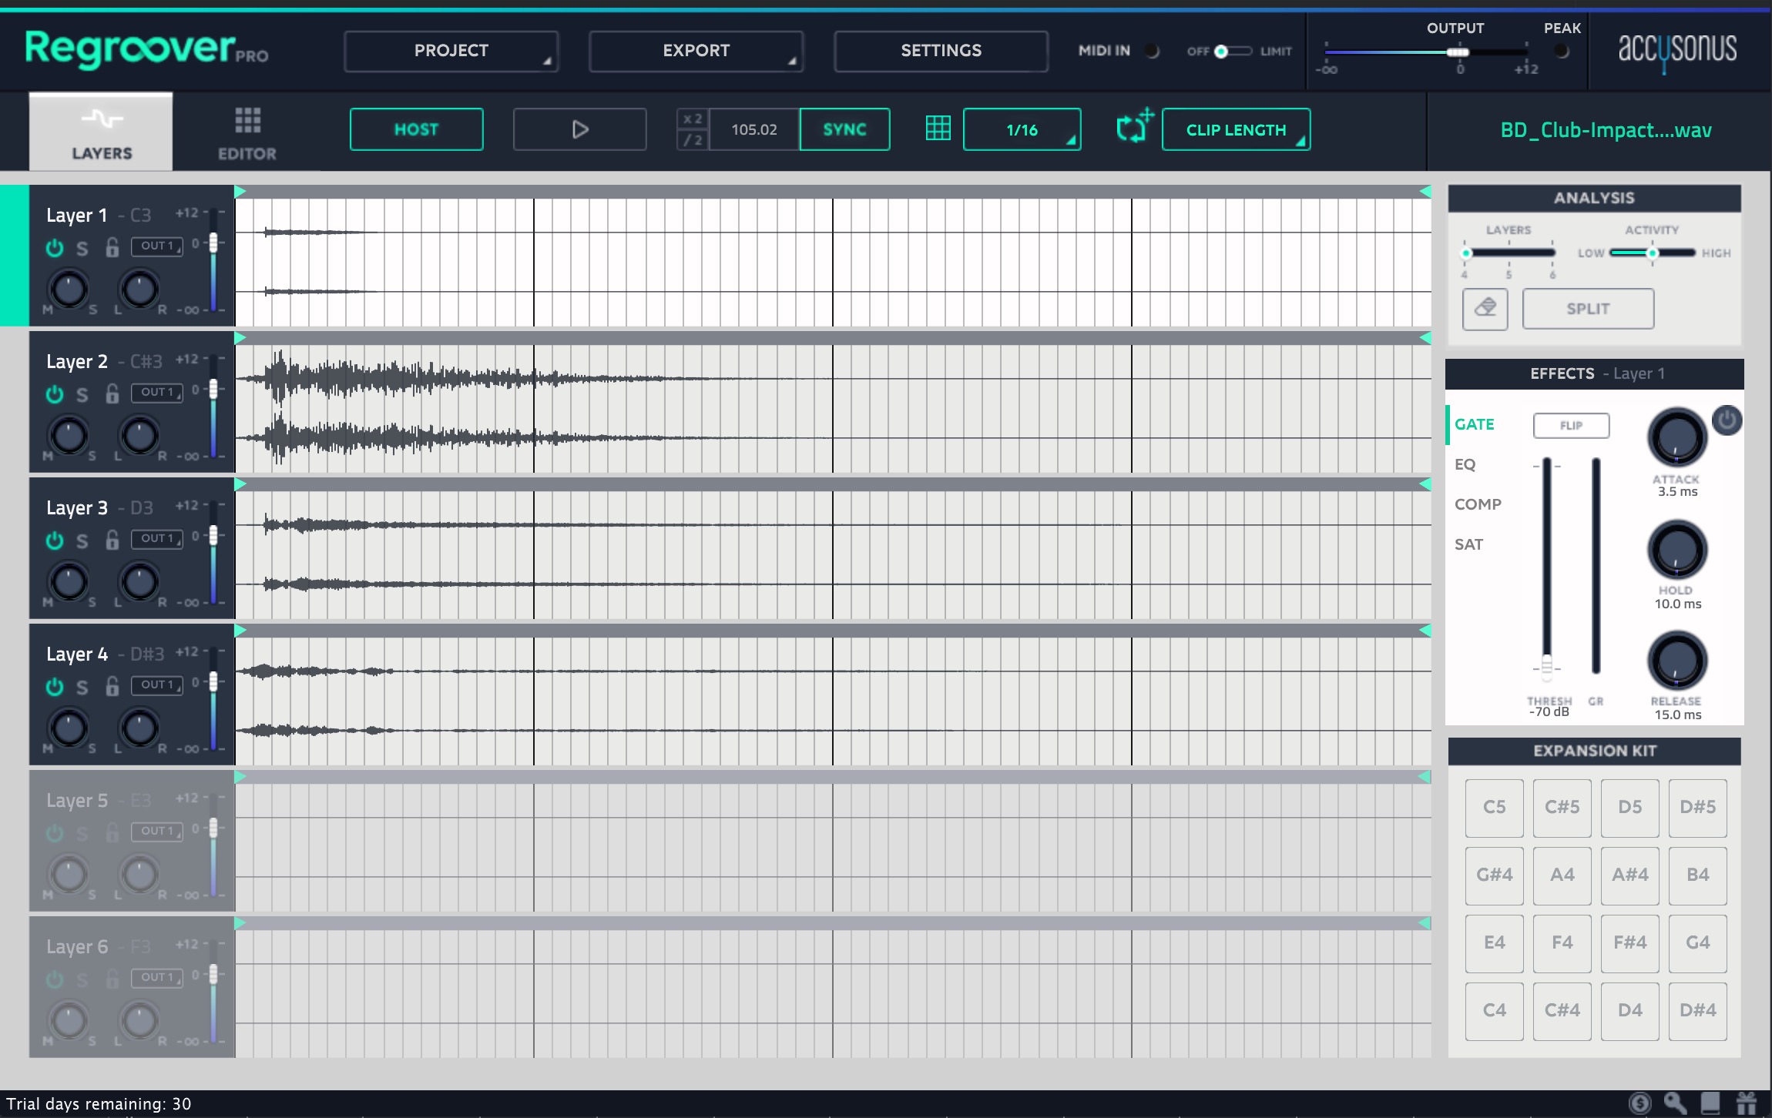Open Layer 3 OUT 1 output dropdown

coord(157,539)
